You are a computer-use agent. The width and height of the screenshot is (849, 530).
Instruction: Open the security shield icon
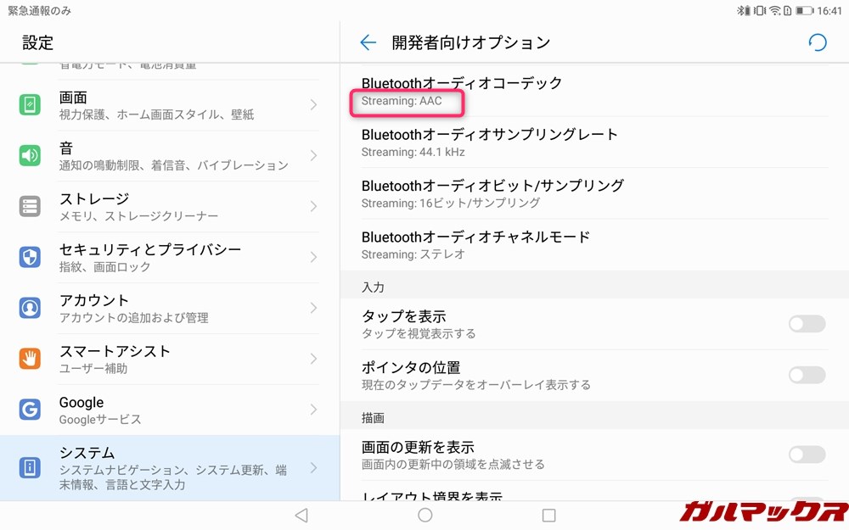click(30, 257)
